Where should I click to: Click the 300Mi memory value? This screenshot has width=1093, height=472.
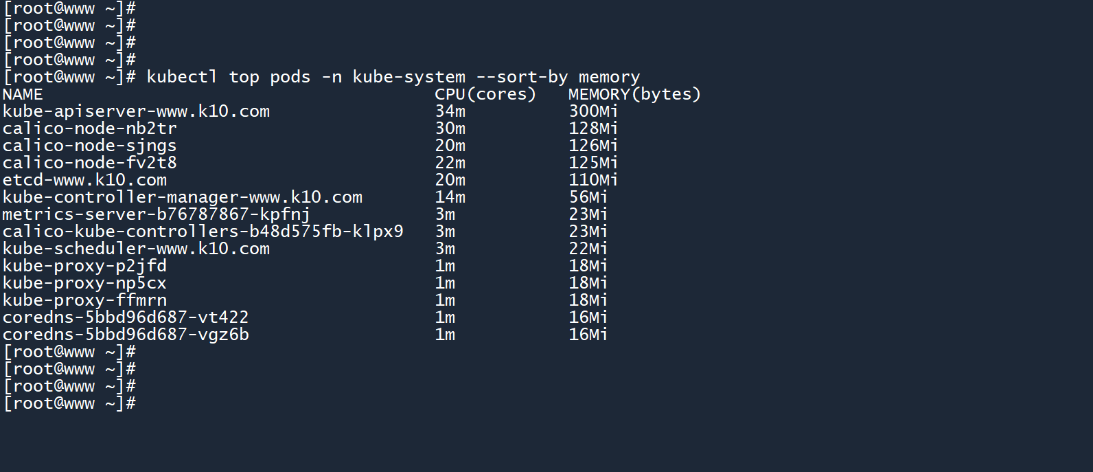click(x=593, y=111)
